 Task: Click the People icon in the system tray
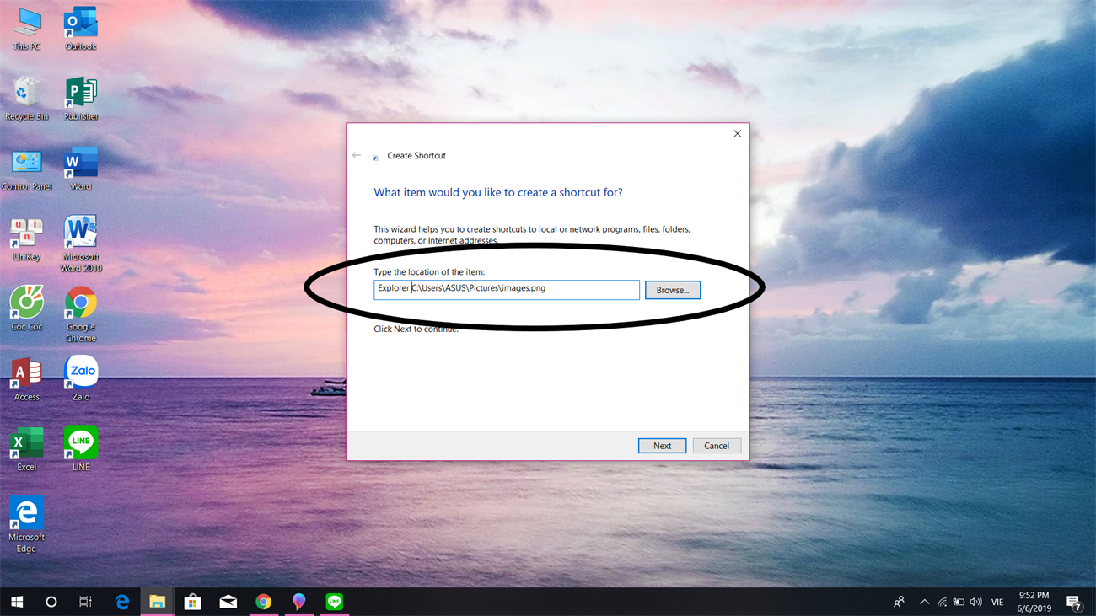[898, 602]
